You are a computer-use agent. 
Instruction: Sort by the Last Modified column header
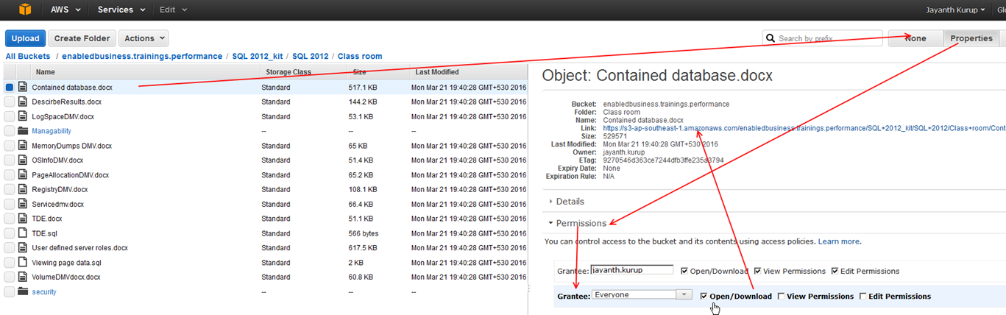[436, 72]
